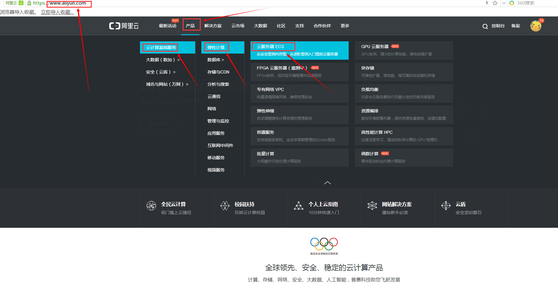This screenshot has height=289, width=558.
Task: Select 视频服务 subcategory
Action: [x=216, y=170]
